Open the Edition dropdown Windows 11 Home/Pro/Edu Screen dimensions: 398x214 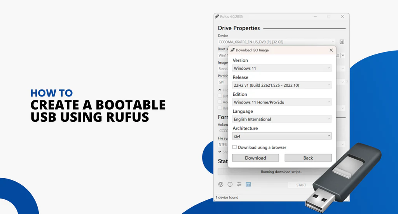pyautogui.click(x=282, y=102)
